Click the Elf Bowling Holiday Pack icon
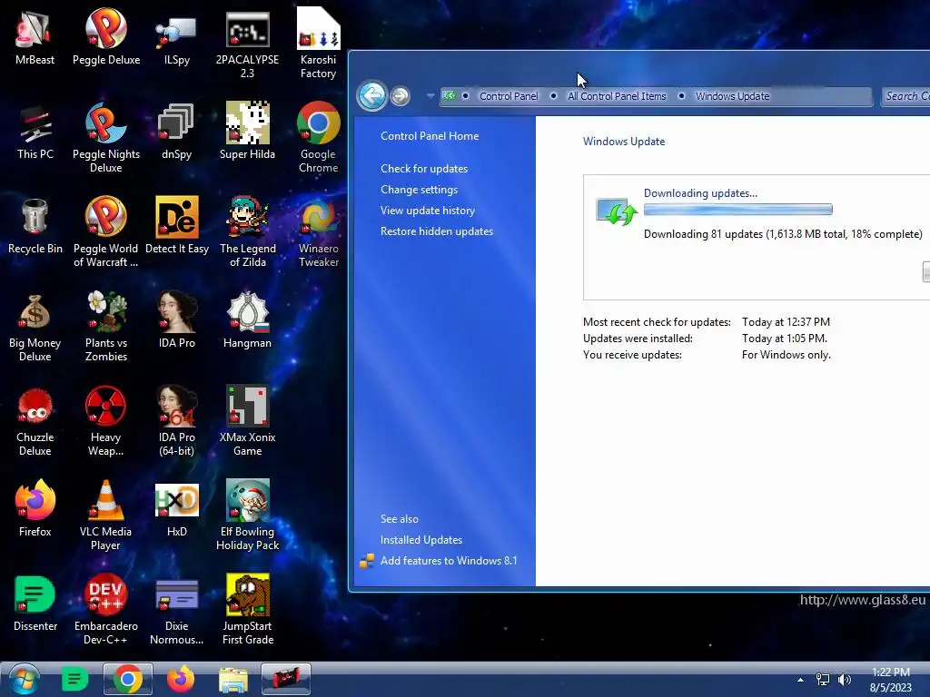930x697 pixels. (247, 515)
